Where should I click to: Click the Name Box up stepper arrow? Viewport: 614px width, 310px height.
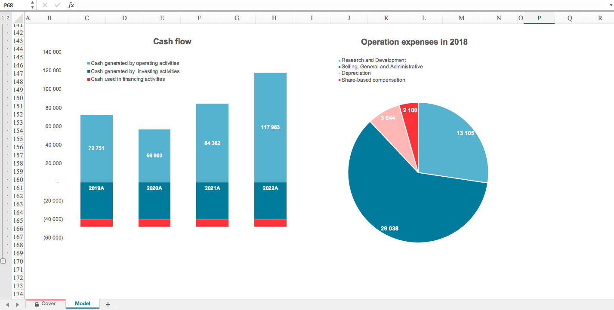tap(32, 3)
